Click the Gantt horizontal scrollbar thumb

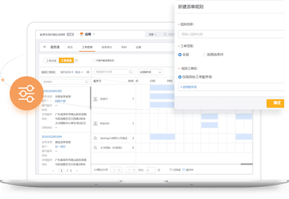pyautogui.click(x=247, y=164)
